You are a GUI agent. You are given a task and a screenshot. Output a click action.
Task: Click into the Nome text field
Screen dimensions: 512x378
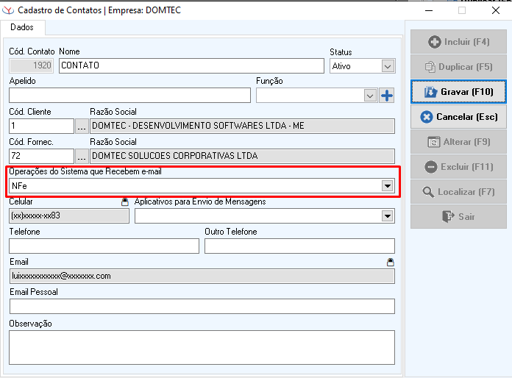191,66
